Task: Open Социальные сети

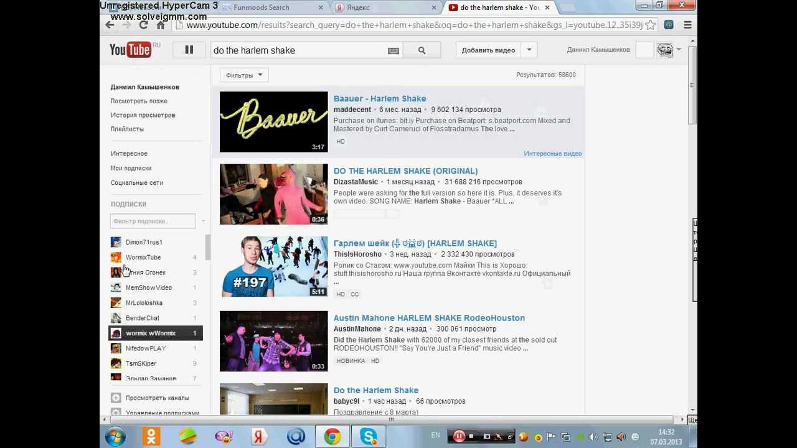Action: tap(137, 183)
